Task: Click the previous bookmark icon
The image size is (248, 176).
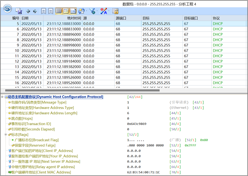Action: pos(44,11)
